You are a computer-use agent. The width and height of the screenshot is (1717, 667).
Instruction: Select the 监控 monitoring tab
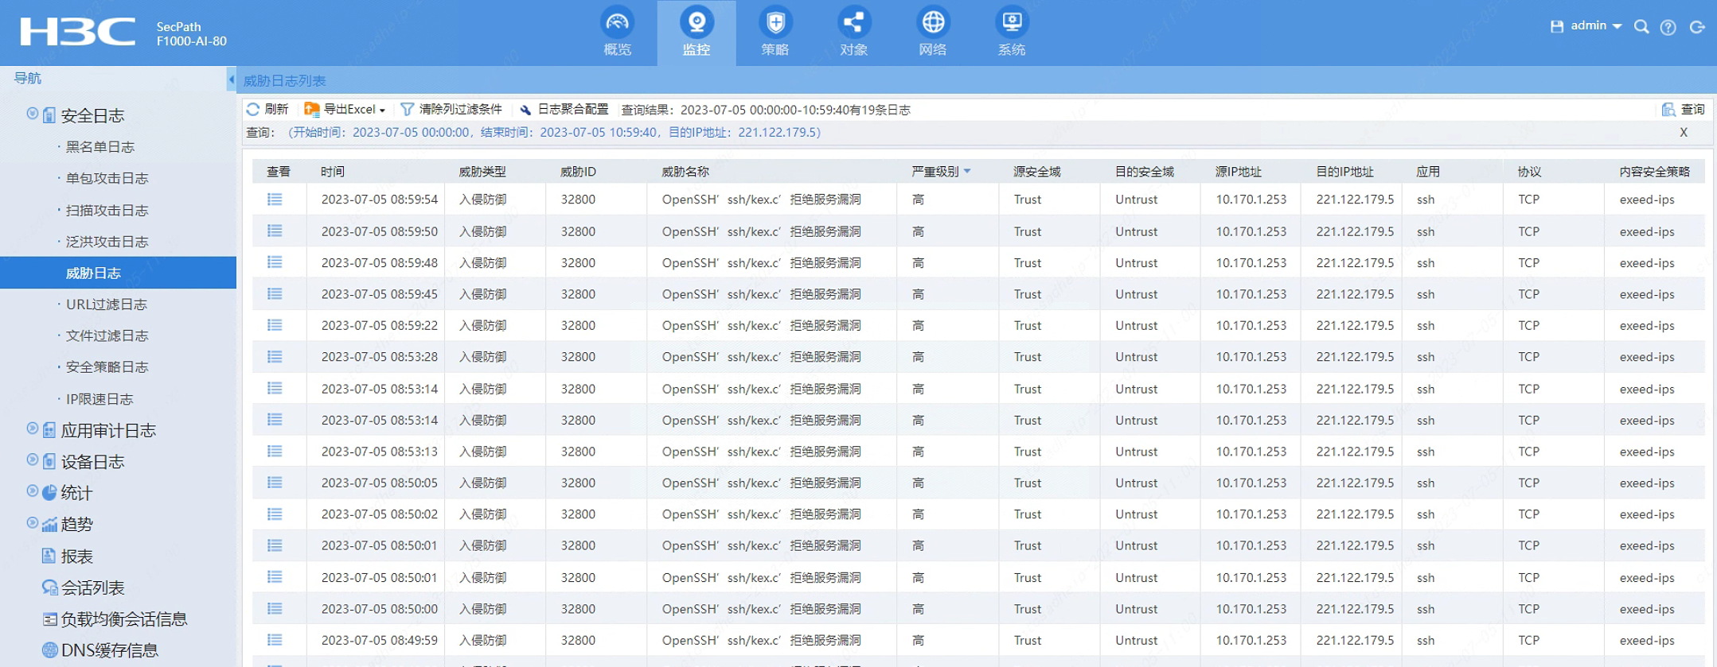pyautogui.click(x=696, y=32)
